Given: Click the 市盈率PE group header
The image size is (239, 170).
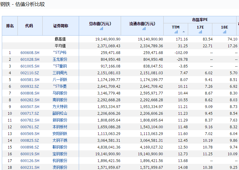Looking at the screenshot, I should point(200,20).
